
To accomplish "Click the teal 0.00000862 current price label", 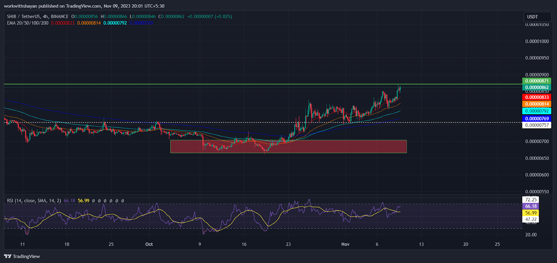I will point(536,87).
